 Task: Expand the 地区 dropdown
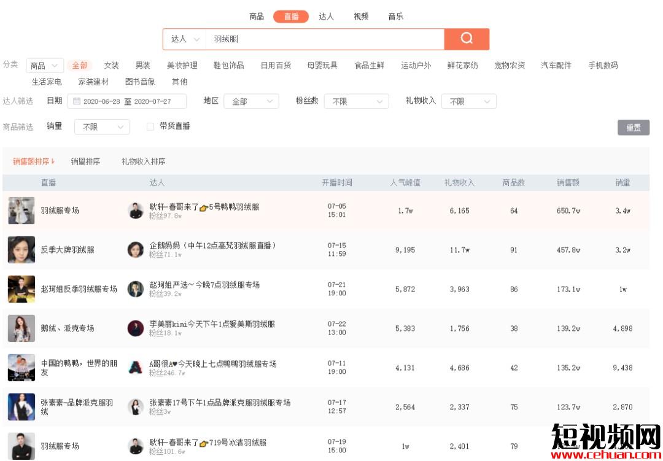(251, 101)
